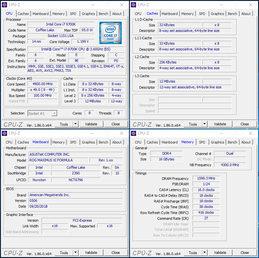Open Graphics tab in CPU window

[88, 14]
